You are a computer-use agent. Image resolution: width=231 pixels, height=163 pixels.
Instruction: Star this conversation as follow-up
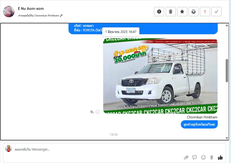182,11
